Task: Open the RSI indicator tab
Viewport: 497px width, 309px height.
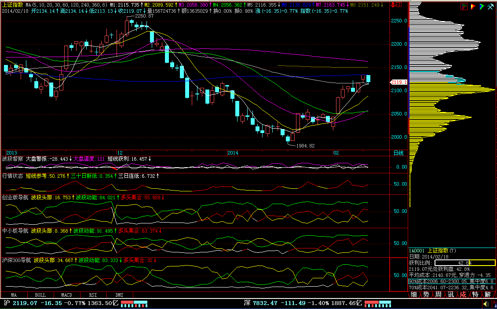Action: coord(93,295)
